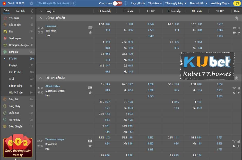This screenshot has width=242, height=160.
Task: Favorite the Cúp C1 Châu Âu league star
Action: click(236, 18)
